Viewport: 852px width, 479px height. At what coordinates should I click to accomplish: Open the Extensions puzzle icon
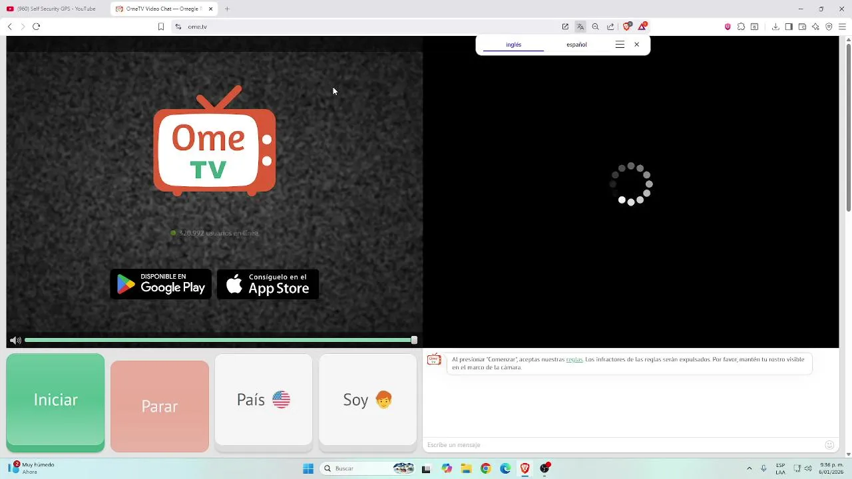[x=741, y=27]
